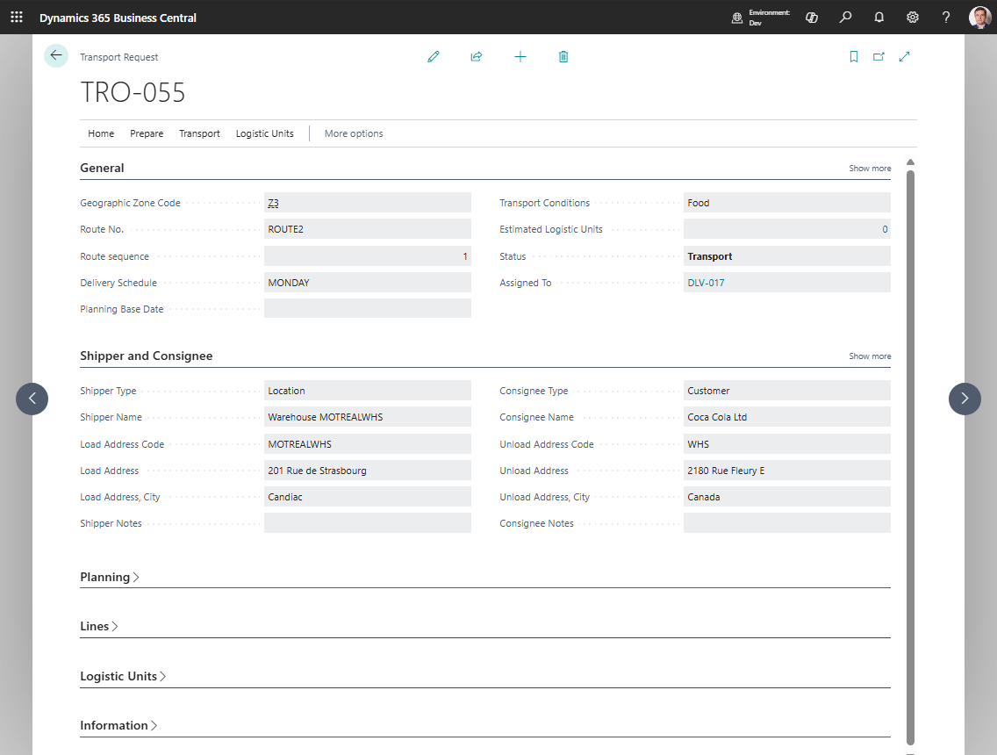
Task: Expand the Information section
Action: pos(118,726)
